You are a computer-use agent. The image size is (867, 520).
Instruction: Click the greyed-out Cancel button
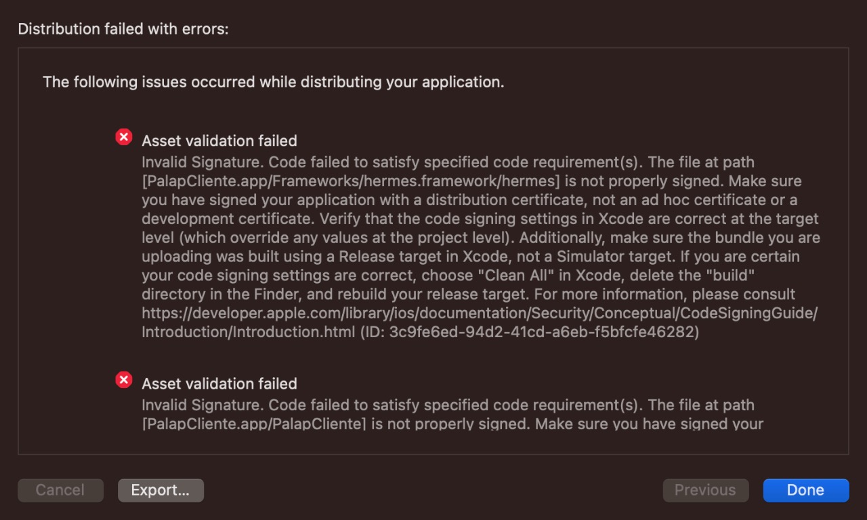coord(60,490)
